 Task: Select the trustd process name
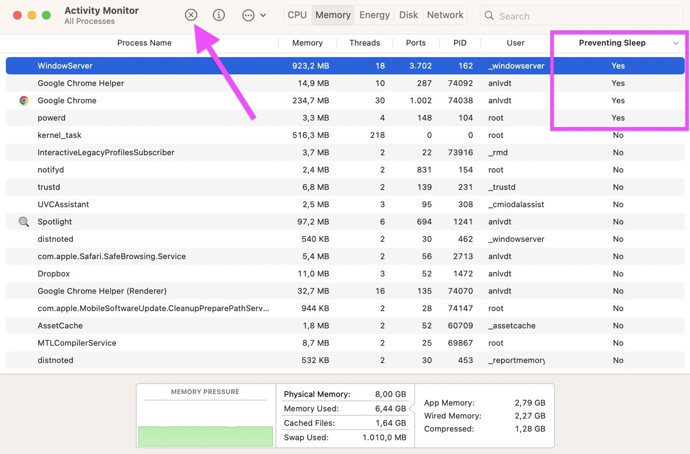click(x=49, y=187)
